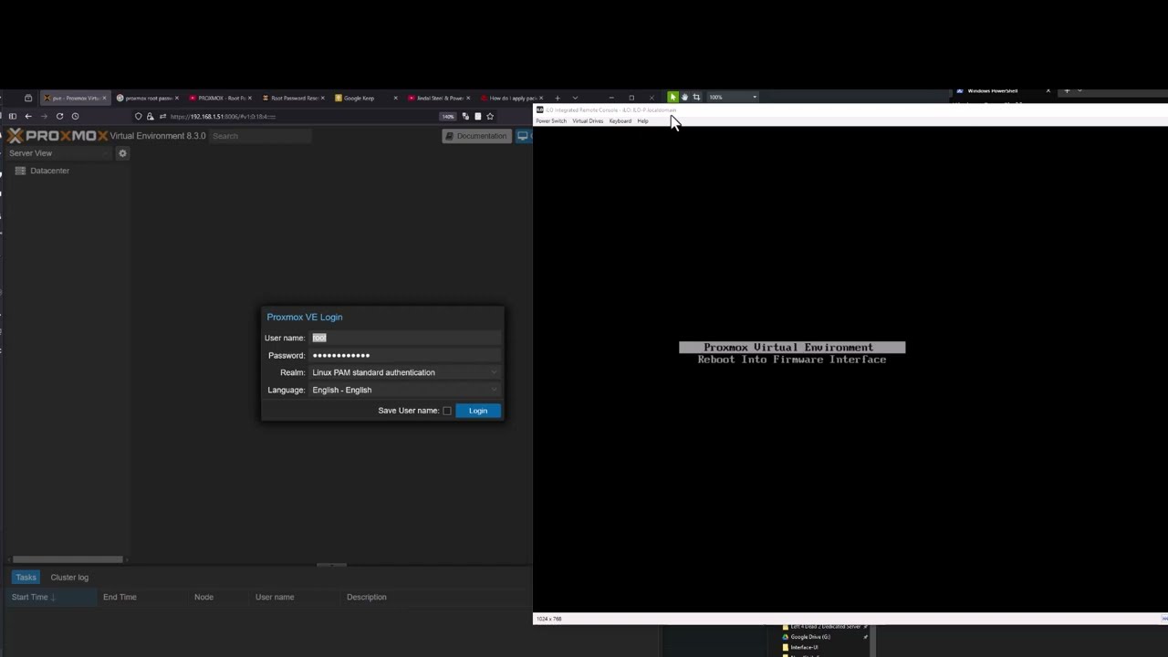This screenshot has height=657, width=1168.
Task: Open the Server View settings gear
Action: (122, 153)
